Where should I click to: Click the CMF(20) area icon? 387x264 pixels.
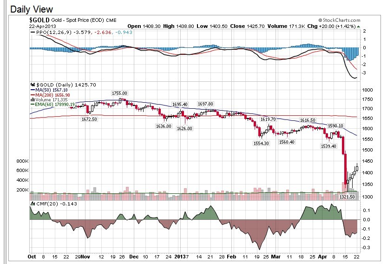coord(32,203)
